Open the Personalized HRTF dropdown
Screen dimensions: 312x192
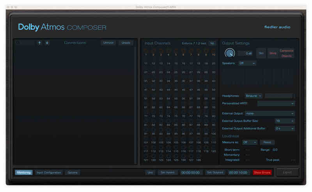coord(276,104)
